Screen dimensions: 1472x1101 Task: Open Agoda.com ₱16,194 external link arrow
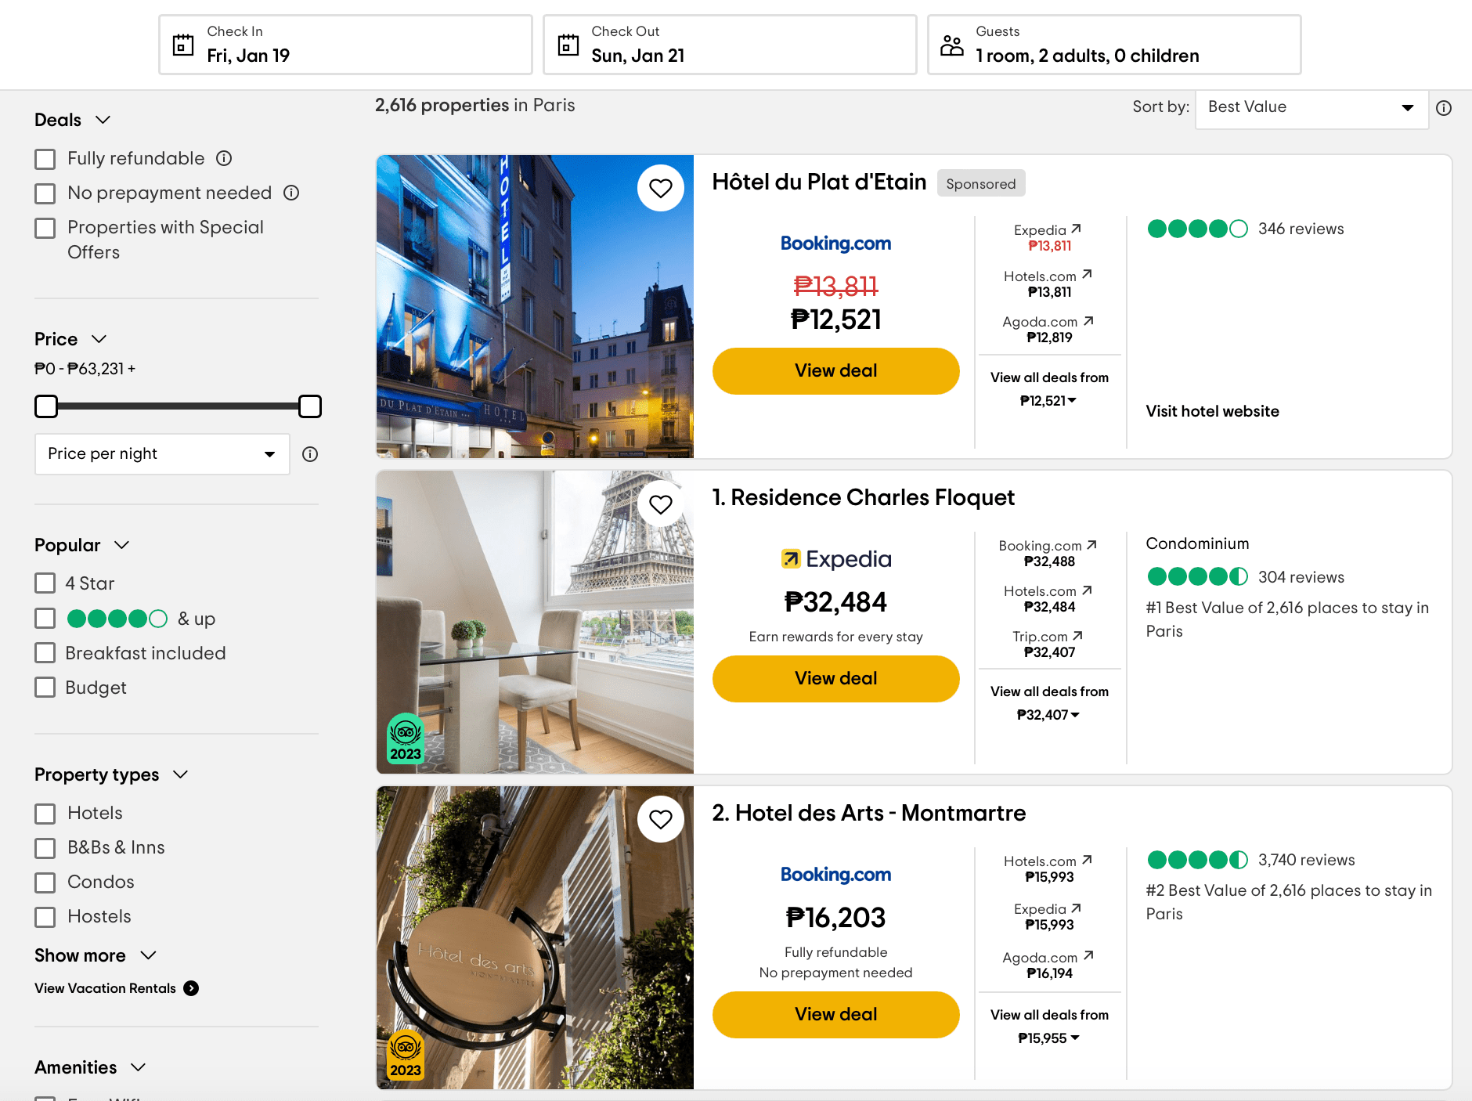pyautogui.click(x=1088, y=955)
